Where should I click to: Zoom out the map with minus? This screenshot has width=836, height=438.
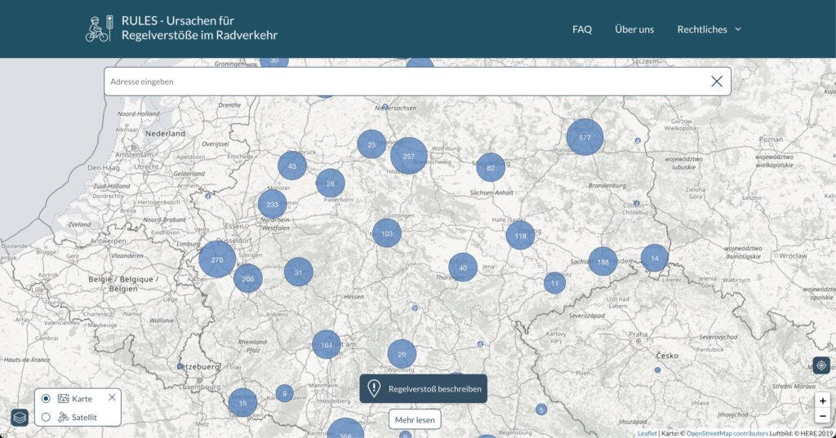823,416
